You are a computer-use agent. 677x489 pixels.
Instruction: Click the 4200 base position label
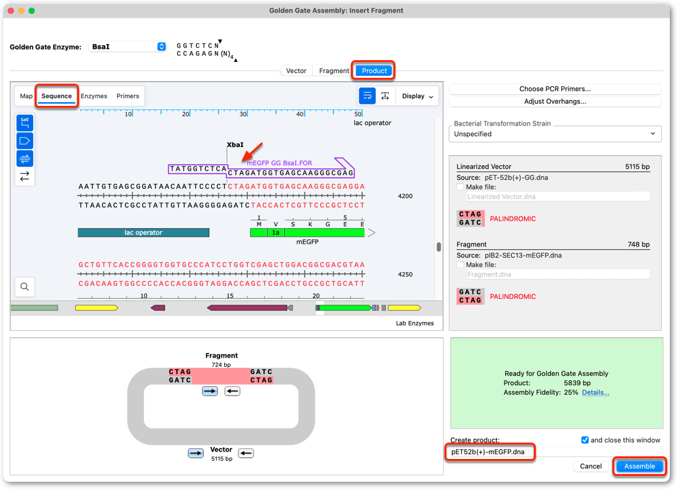pyautogui.click(x=405, y=195)
